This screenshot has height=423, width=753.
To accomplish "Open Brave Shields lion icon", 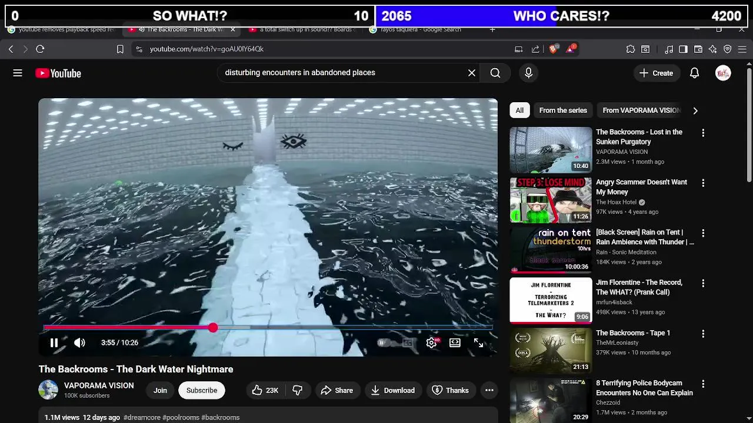I will tap(552, 49).
